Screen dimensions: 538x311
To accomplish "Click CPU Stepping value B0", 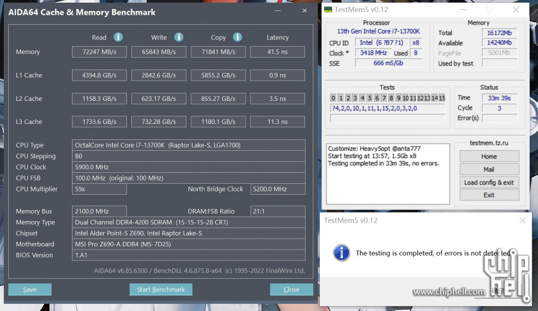I will pos(188,156).
